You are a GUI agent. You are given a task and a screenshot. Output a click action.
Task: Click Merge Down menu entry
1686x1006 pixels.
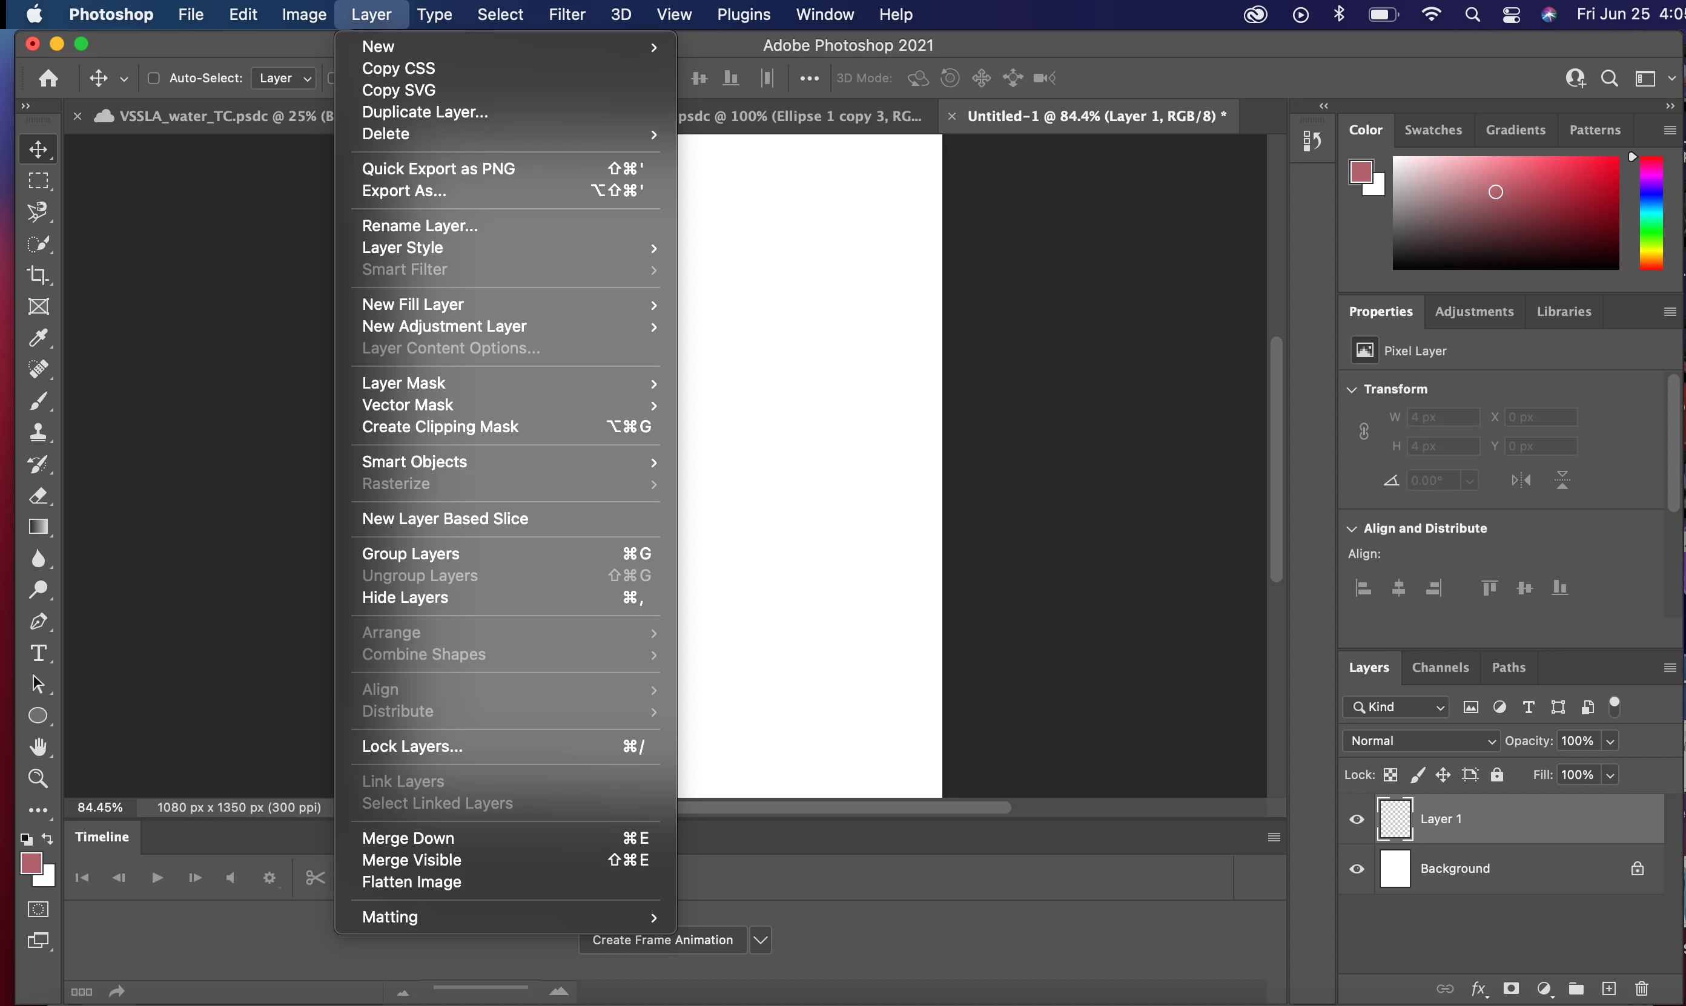click(x=408, y=838)
